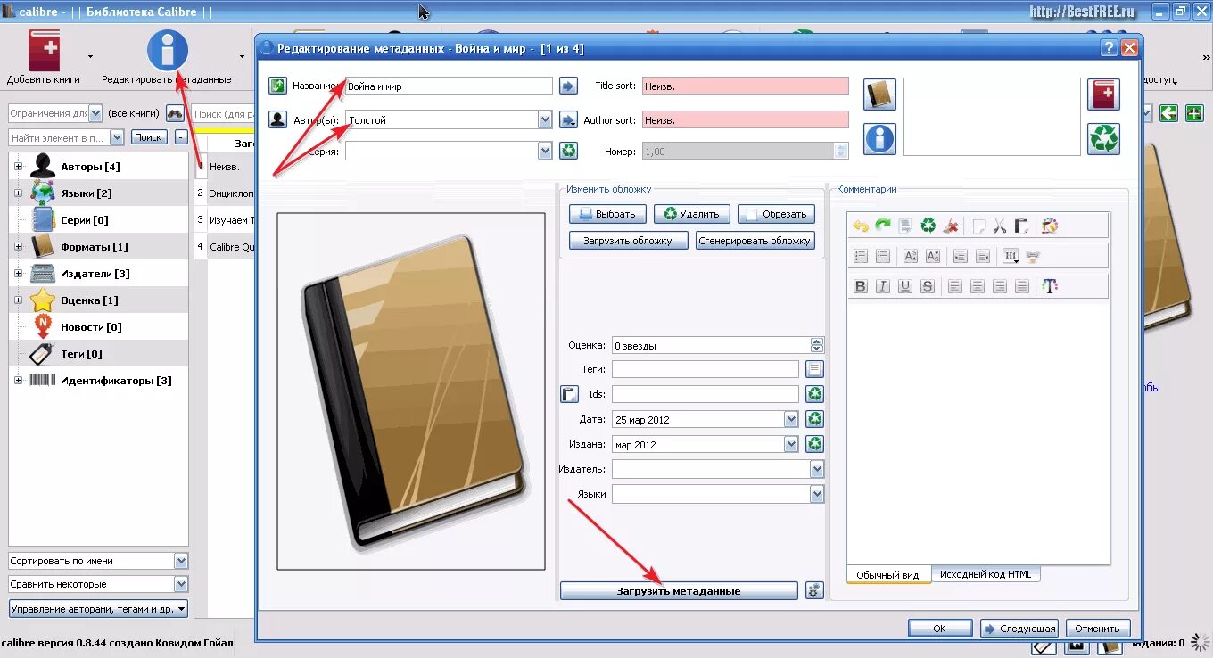Click arrow to copy title into Title sort
Screen dimensions: 1213x658
[568, 86]
